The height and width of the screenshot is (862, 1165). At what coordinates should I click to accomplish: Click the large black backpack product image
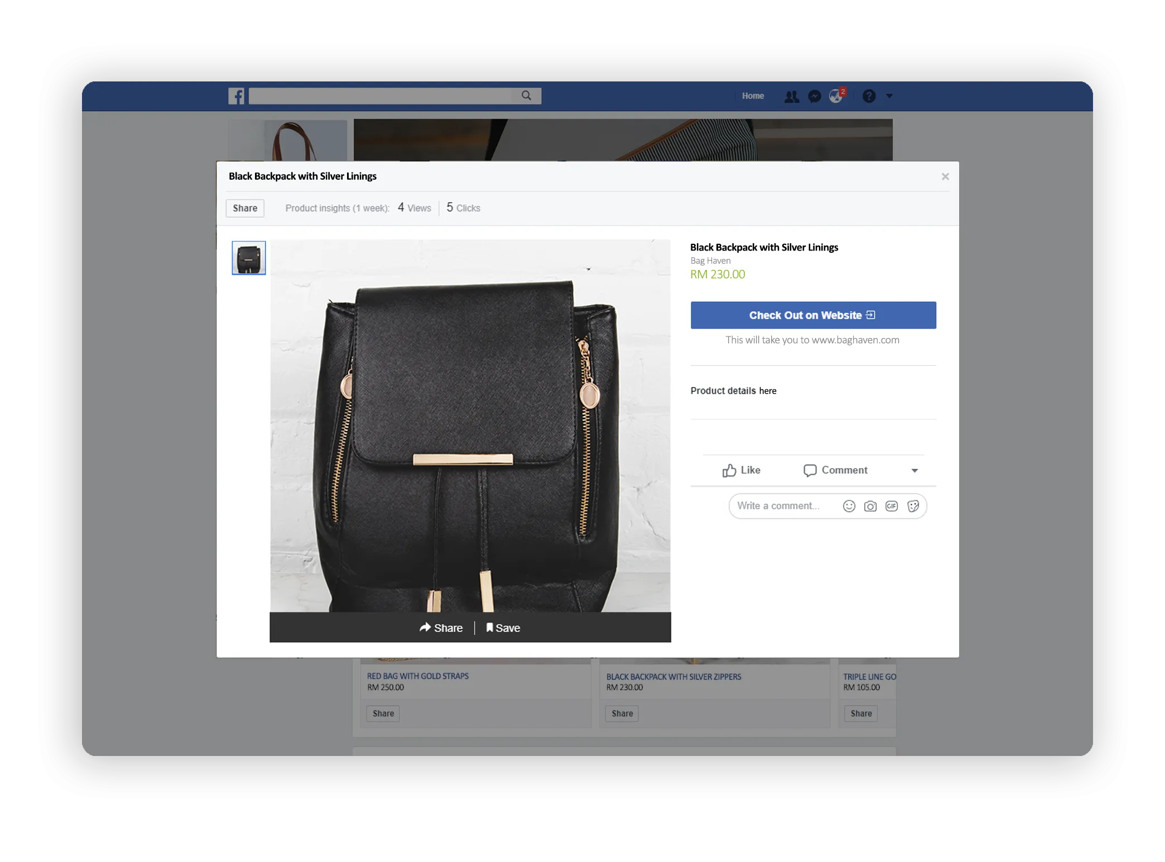pyautogui.click(x=470, y=426)
